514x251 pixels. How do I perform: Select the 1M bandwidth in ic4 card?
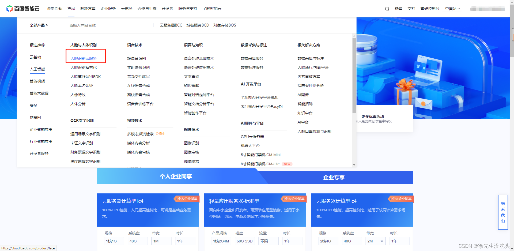tap(161, 241)
